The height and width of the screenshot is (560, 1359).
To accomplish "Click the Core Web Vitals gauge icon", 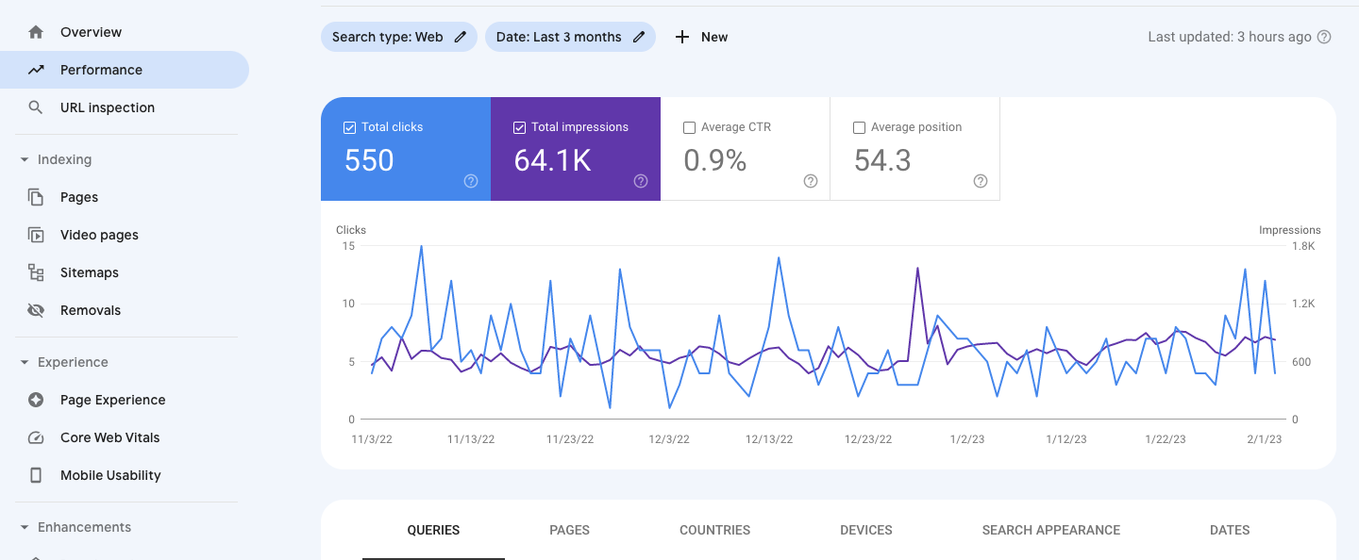I will [36, 436].
